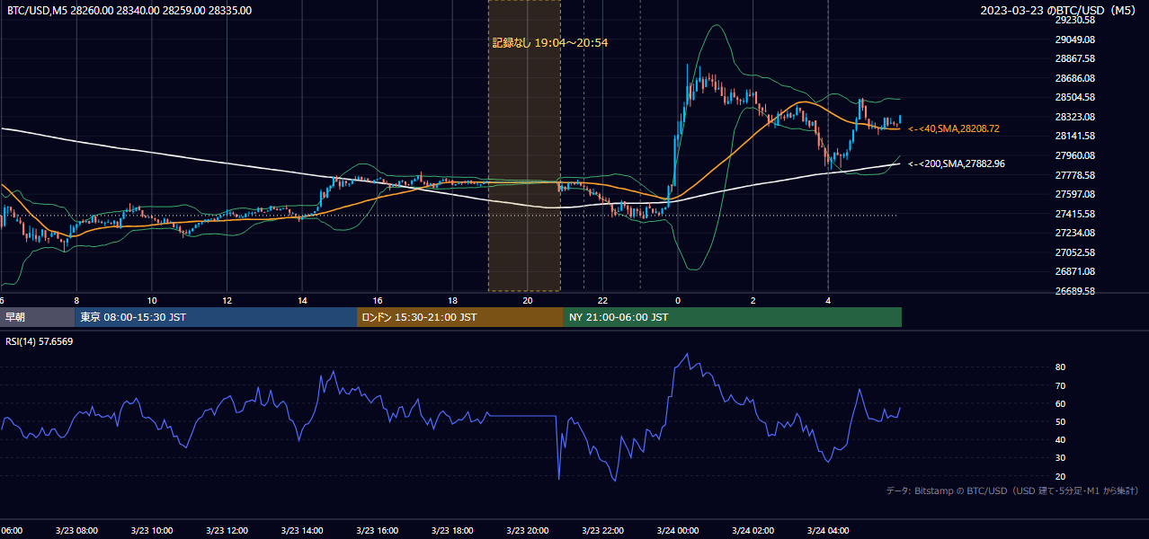Select the 早朝 session bar

[37, 317]
